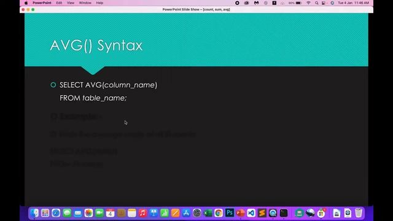Screen dimensions: 393x221
Task: Open the Window menu
Action: pyautogui.click(x=85, y=3)
